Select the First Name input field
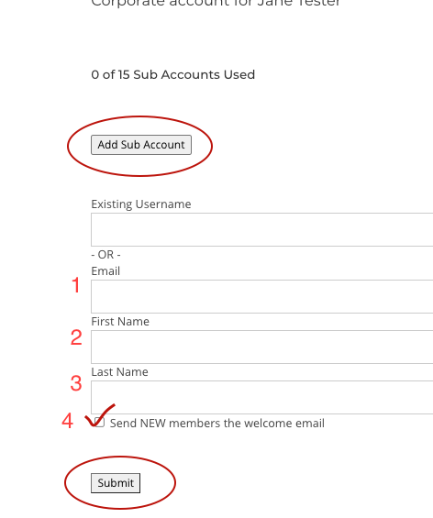This screenshot has width=433, height=518. point(261,347)
